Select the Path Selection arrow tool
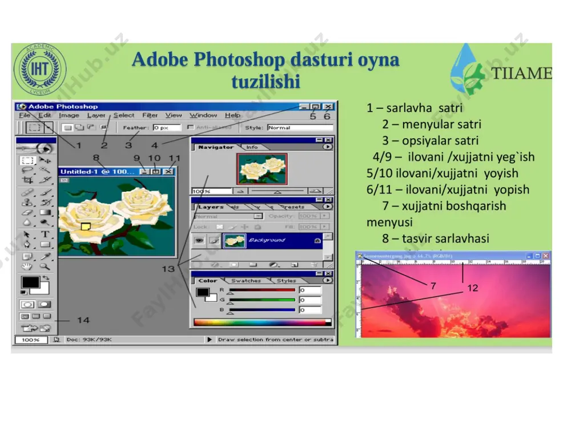The height and width of the screenshot is (428, 571). pos(27,235)
